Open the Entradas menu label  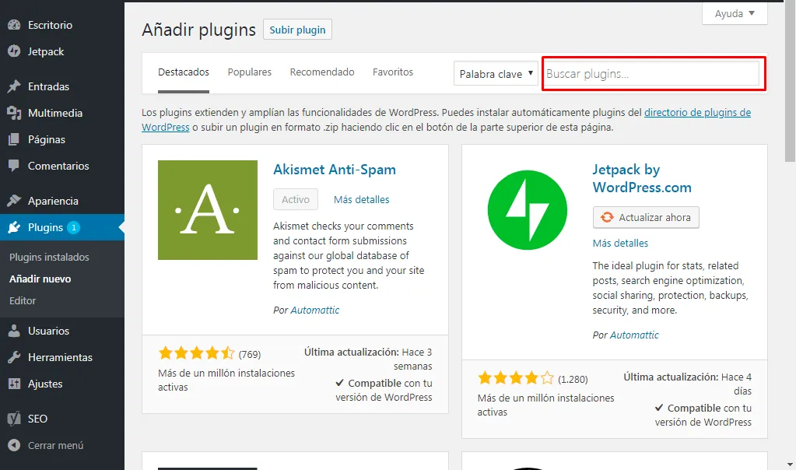[48, 86]
